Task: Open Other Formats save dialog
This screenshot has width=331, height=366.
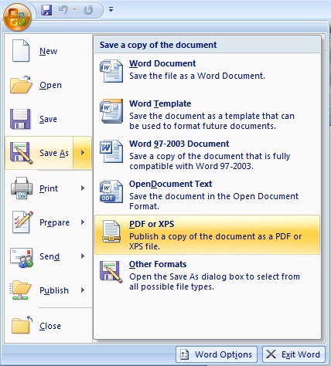Action: tap(207, 275)
